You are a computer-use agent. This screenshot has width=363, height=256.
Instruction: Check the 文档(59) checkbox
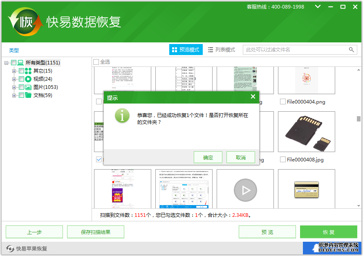21,95
